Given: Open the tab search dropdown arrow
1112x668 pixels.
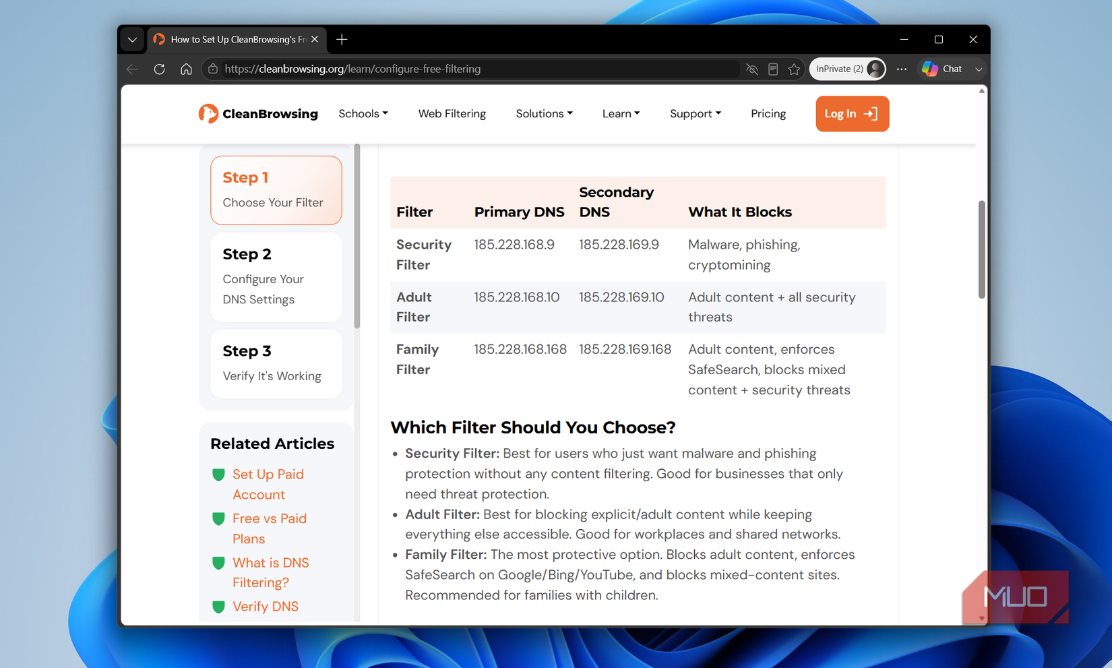Looking at the screenshot, I should click(x=133, y=40).
